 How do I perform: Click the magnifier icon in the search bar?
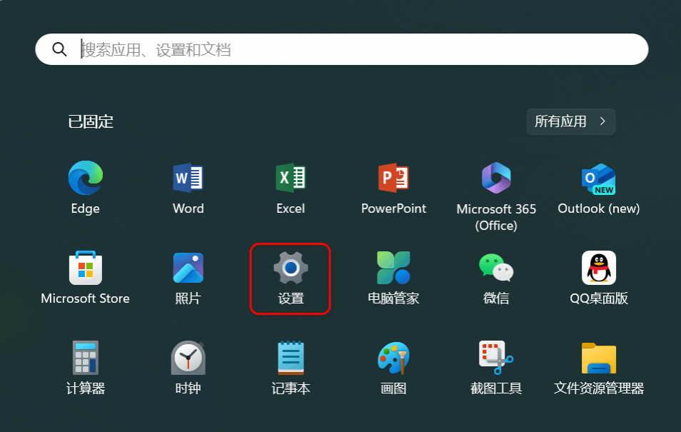[x=59, y=49]
